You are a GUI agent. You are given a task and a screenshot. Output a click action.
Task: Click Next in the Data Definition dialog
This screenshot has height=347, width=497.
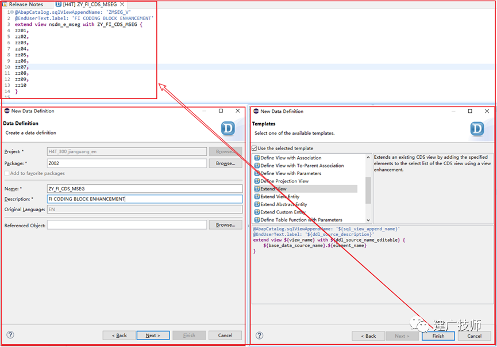point(153,335)
